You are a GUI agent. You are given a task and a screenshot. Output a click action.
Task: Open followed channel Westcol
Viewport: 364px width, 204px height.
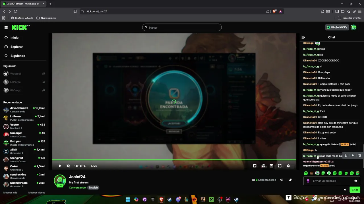pyautogui.click(x=24, y=74)
